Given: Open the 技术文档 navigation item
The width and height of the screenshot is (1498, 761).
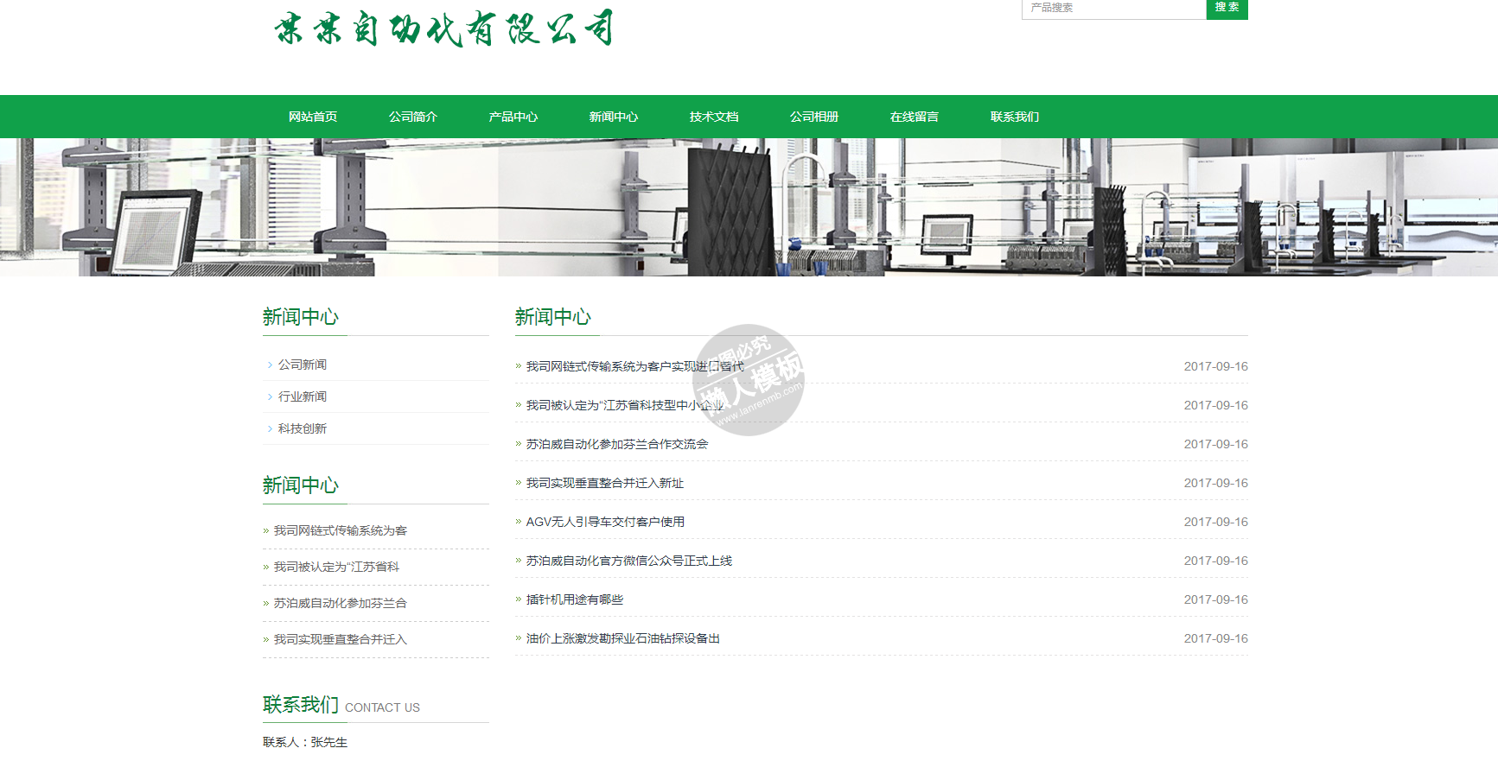Looking at the screenshot, I should (714, 117).
